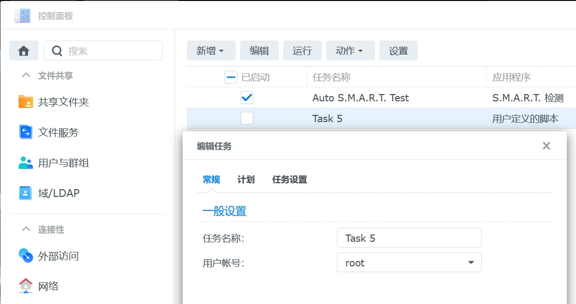Enable the Task 5 checkbox
Viewport: 576px width, 304px height.
[x=247, y=118]
